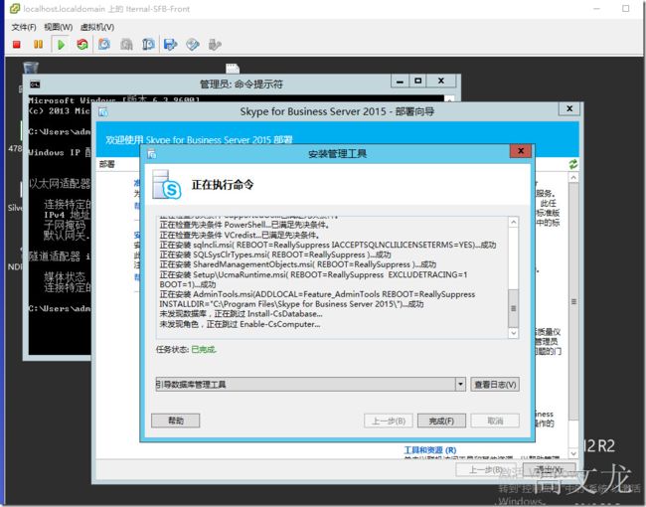Click the deployment wizard scrollbar down arrow
The image size is (646, 507).
tap(573, 453)
